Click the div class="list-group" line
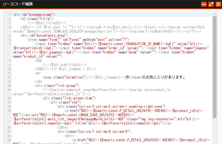 57,86
